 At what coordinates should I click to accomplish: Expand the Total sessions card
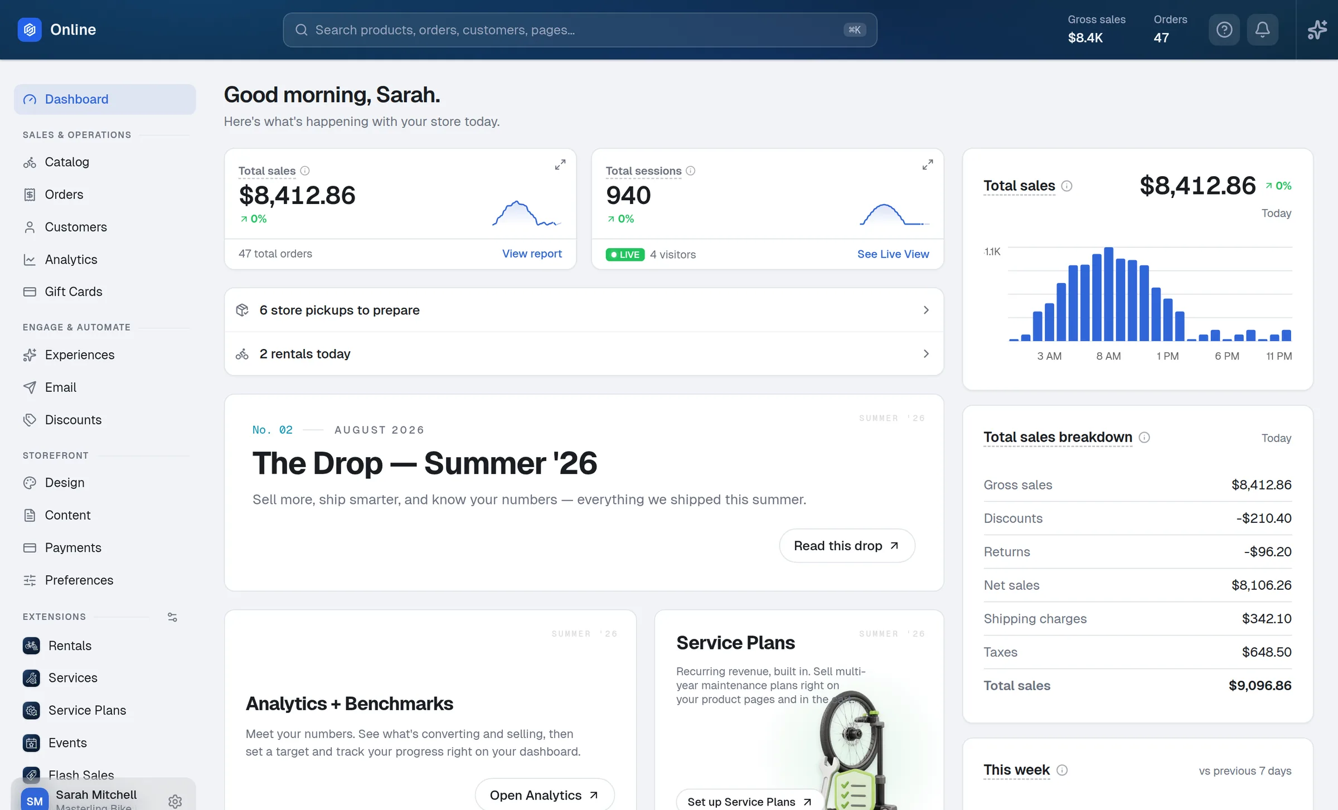[928, 164]
